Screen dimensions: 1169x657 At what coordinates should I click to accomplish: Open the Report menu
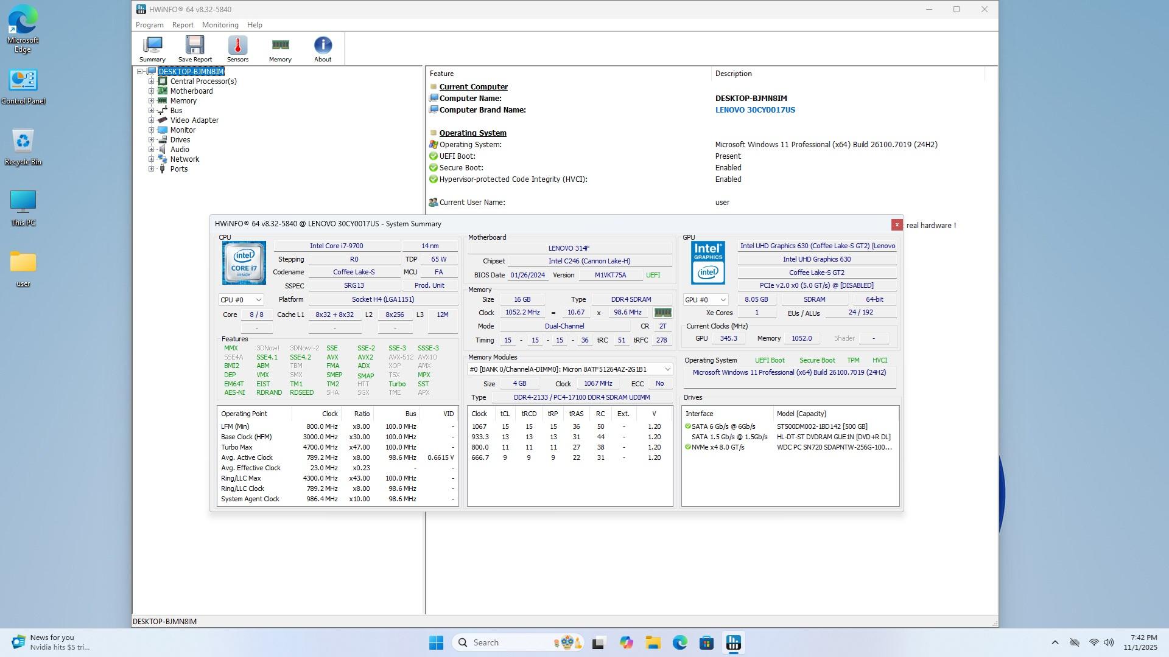click(183, 25)
